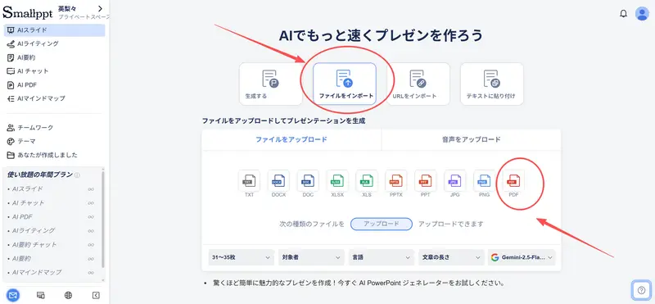Open the help question mark button
The width and height of the screenshot is (655, 304).
(x=641, y=289)
